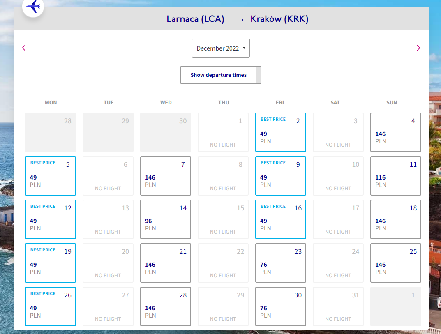Click the MON column header
Image resolution: width=441 pixels, height=334 pixels.
(x=51, y=103)
